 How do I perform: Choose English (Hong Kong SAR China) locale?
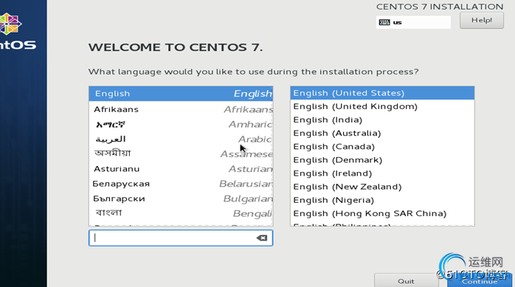pos(382,213)
